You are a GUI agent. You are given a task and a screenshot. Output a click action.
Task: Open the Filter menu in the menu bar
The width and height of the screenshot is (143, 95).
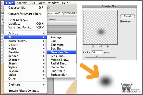(9, 3)
